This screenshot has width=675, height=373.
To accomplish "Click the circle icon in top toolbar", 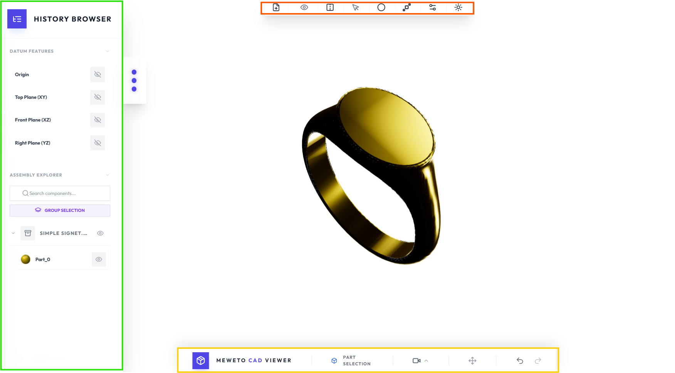I will point(381,7).
